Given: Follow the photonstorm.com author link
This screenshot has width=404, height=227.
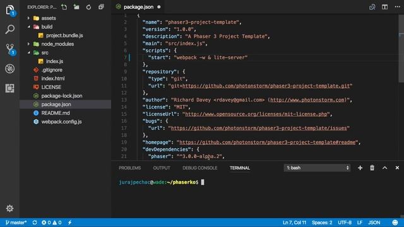Looking at the screenshot, I should (307, 100).
